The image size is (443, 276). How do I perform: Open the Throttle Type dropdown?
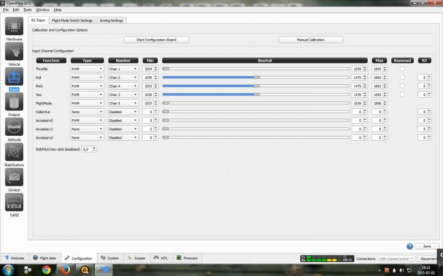point(87,69)
